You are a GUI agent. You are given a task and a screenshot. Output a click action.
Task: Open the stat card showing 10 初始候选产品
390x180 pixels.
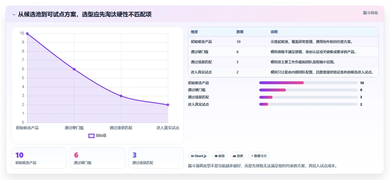point(39,158)
